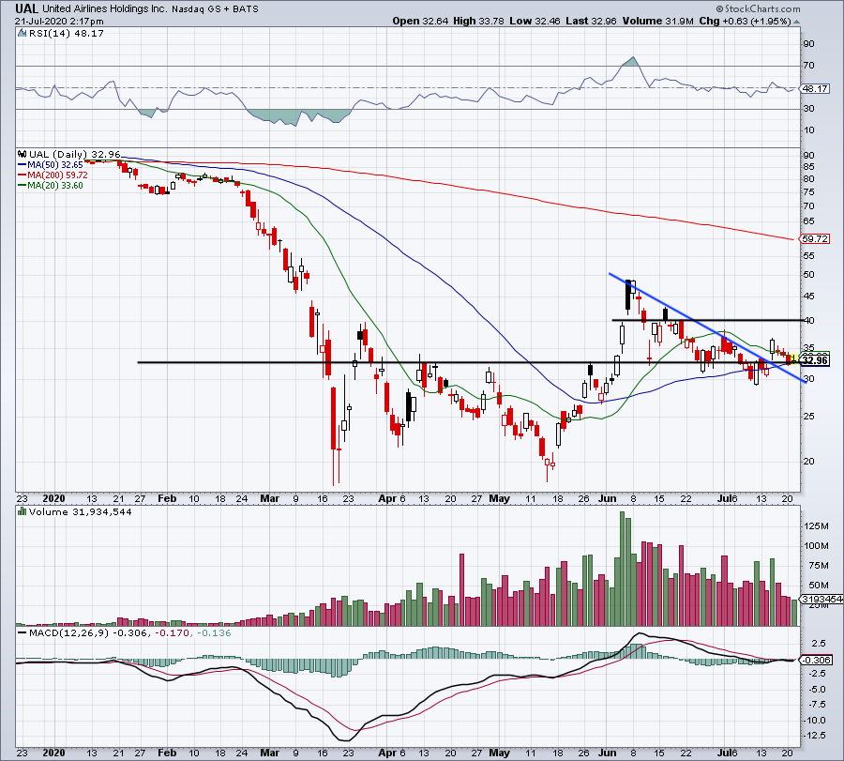Click the candlestick icon beside UAL (Daily)

click(23, 154)
